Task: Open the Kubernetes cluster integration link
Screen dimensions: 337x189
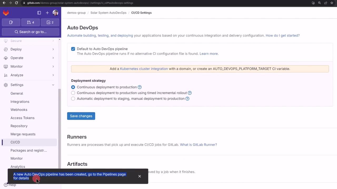Action: pos(144,69)
